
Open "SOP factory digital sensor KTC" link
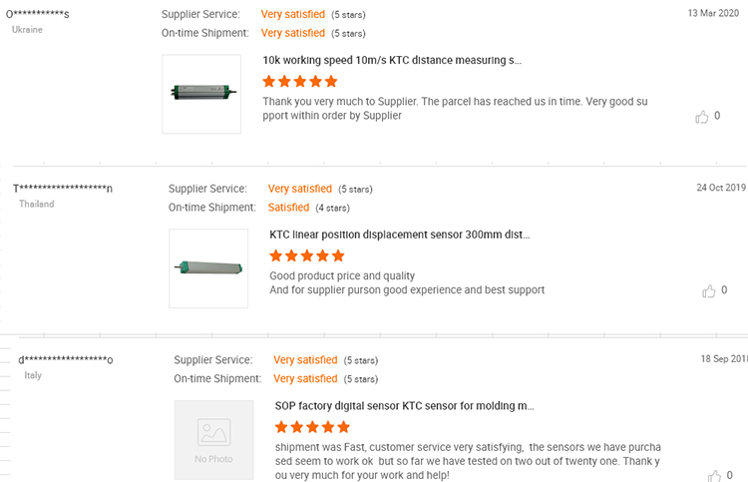404,406
